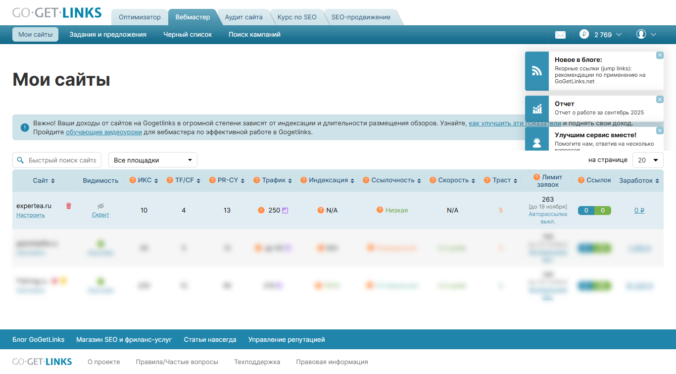The height and width of the screenshot is (374, 676).
Task: Open the Черный список section
Action: (188, 35)
